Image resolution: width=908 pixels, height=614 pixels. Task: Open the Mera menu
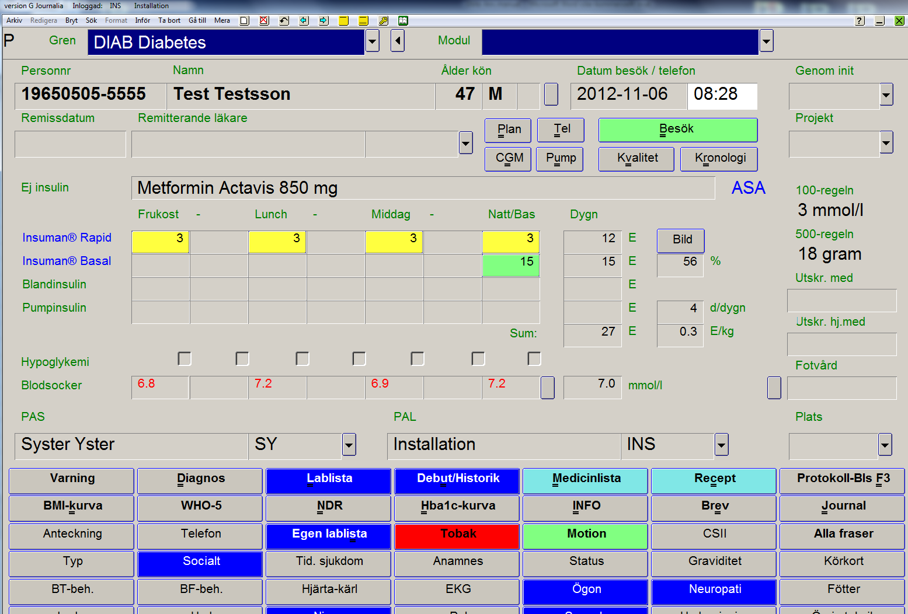[x=222, y=20]
